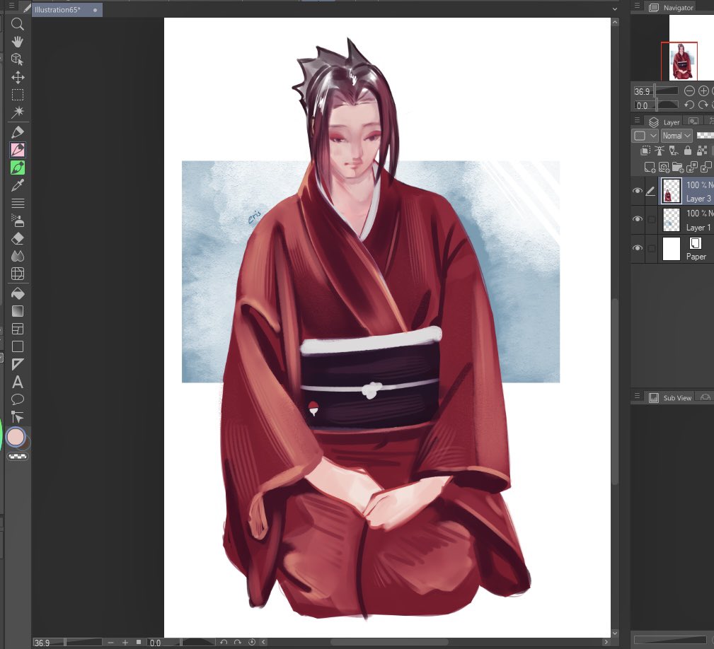The width and height of the screenshot is (714, 649).
Task: Rotate canvas left in bottom bar
Action: 224,642
